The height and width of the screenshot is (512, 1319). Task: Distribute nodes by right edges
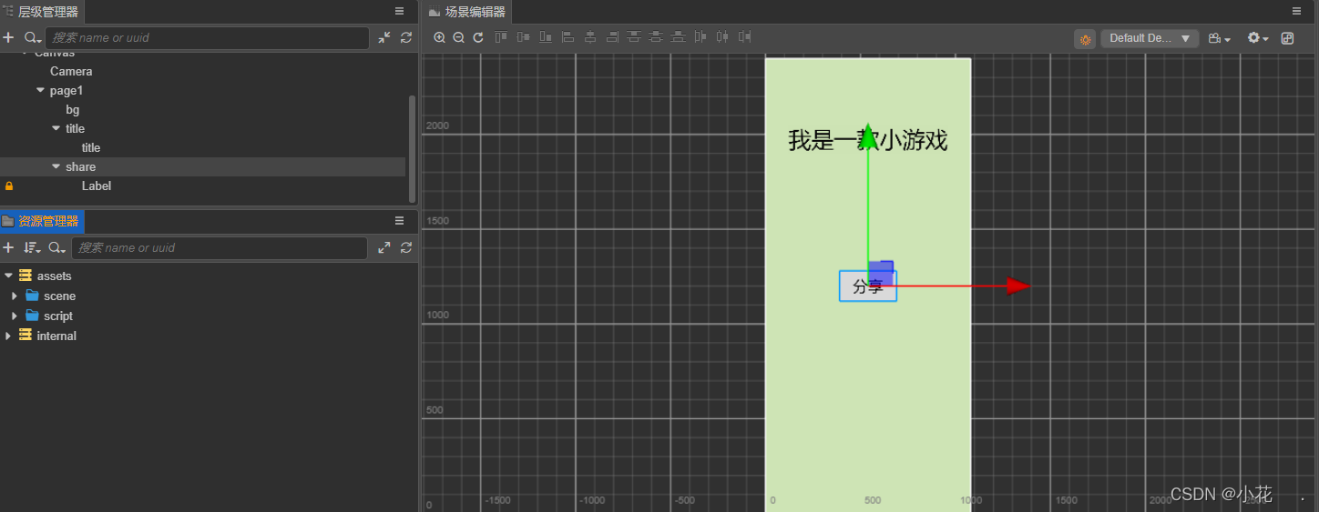[744, 37]
